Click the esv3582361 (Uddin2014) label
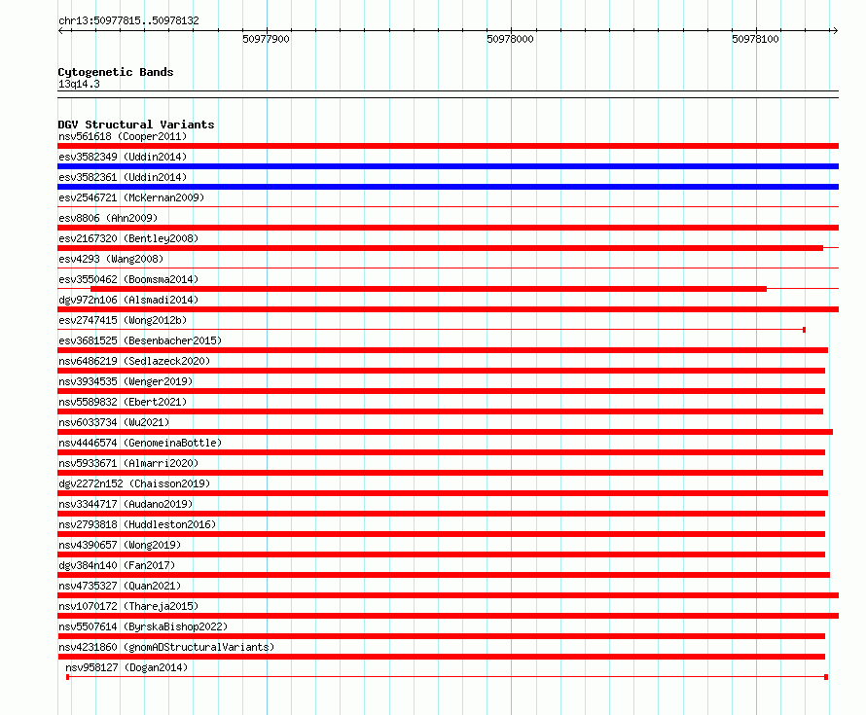The height and width of the screenshot is (715, 866). pyautogui.click(x=123, y=177)
